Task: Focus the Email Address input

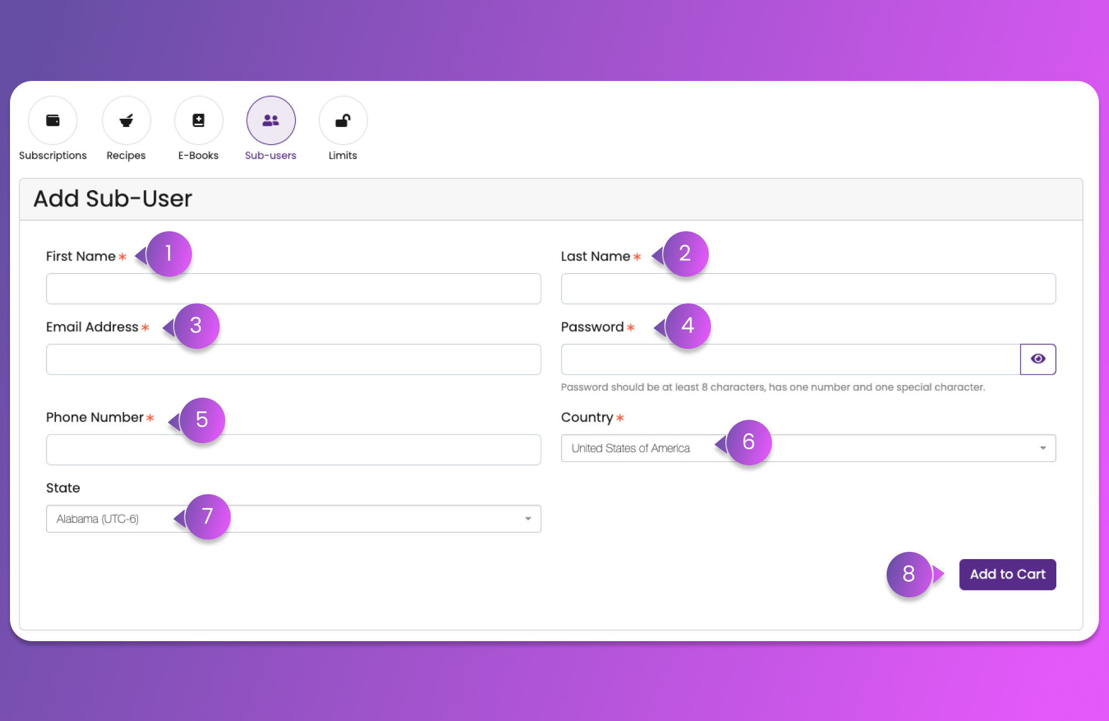Action: pyautogui.click(x=293, y=359)
